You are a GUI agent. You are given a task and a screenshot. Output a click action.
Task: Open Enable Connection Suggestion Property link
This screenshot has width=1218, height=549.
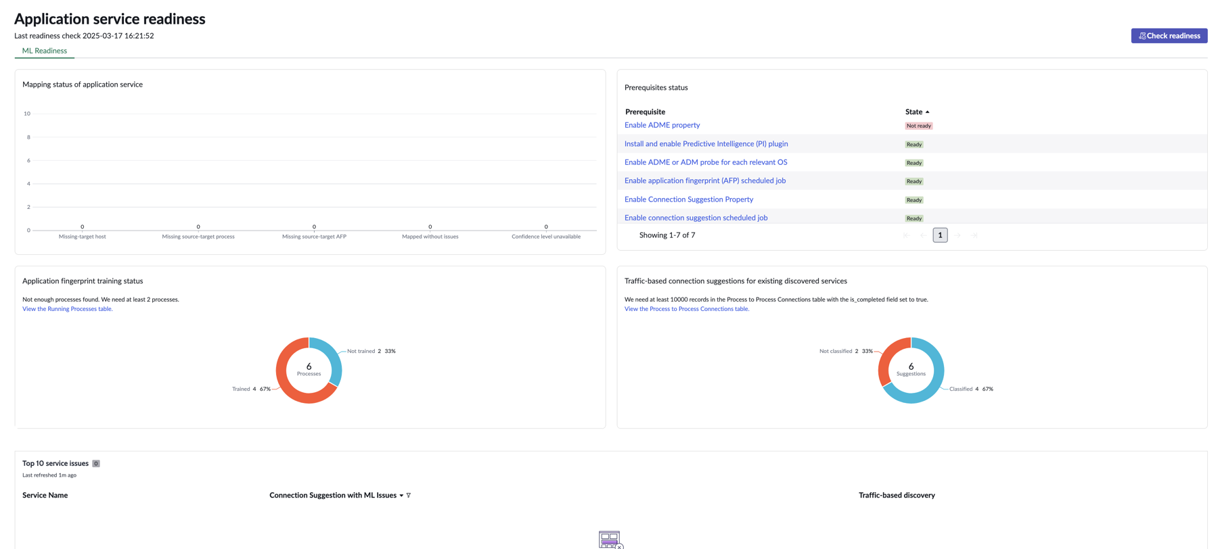[x=688, y=199]
